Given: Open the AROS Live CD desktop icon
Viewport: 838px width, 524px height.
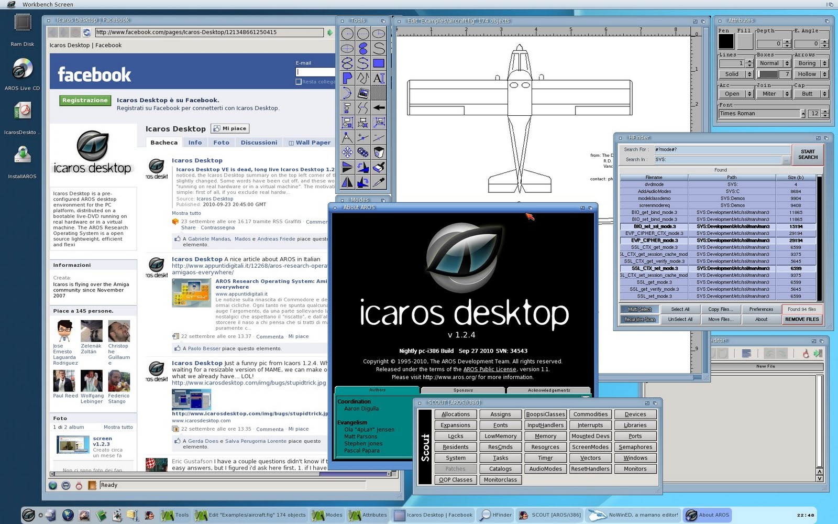Looking at the screenshot, I should [x=23, y=69].
